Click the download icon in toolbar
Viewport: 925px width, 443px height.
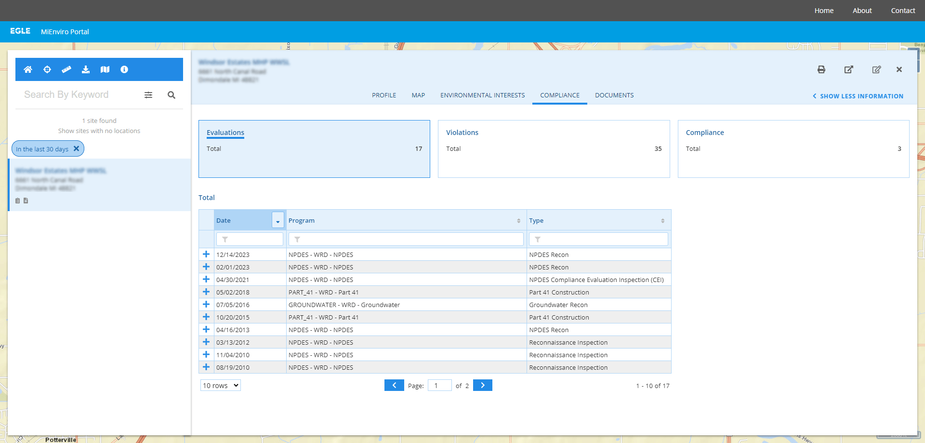(x=86, y=69)
